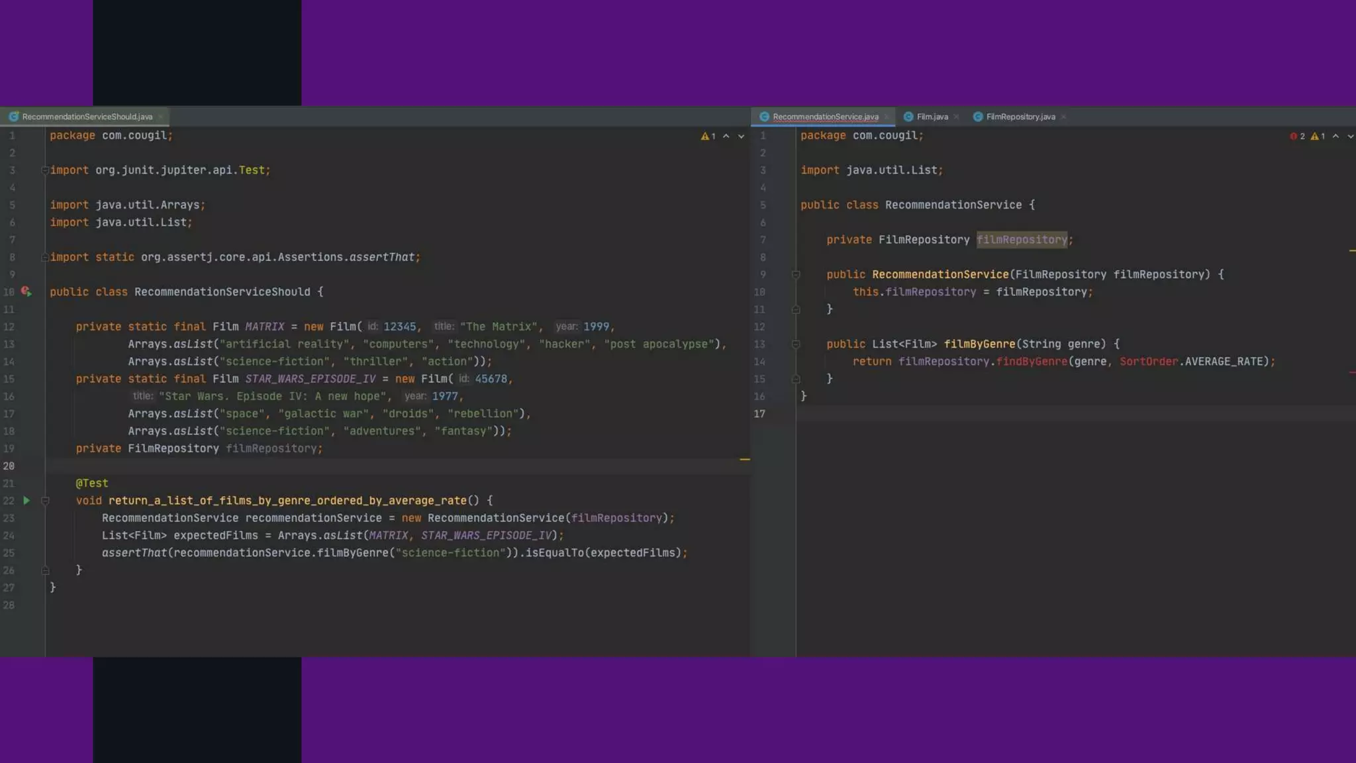Viewport: 1356px width, 763px height.
Task: Jump to previous problem in left editor
Action: (726, 136)
